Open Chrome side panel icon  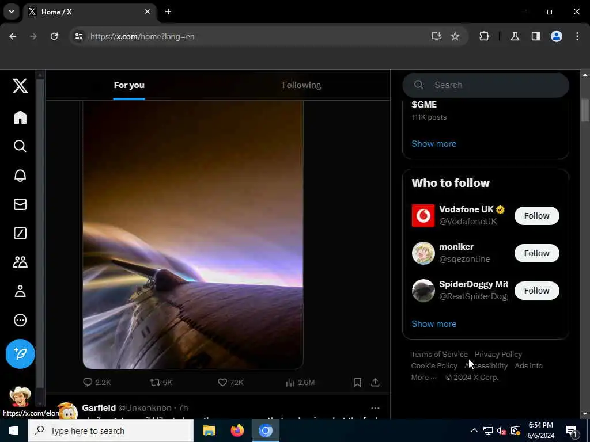tap(536, 36)
